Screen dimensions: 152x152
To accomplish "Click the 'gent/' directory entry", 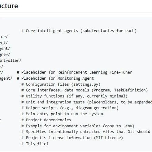I will pyautogui.click(x=5, y=49).
